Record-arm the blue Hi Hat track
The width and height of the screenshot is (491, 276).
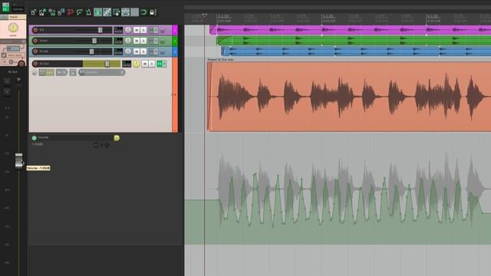pos(35,51)
